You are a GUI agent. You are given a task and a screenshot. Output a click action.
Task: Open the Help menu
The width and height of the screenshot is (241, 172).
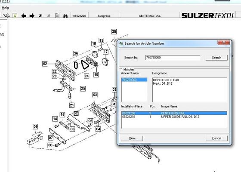[x=5, y=8]
